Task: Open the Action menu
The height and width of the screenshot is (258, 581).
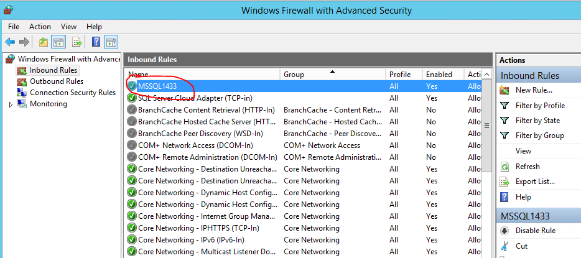Action: (x=40, y=27)
